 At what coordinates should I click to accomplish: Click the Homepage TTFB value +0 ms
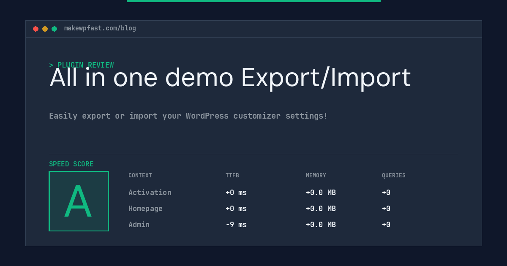click(236, 209)
